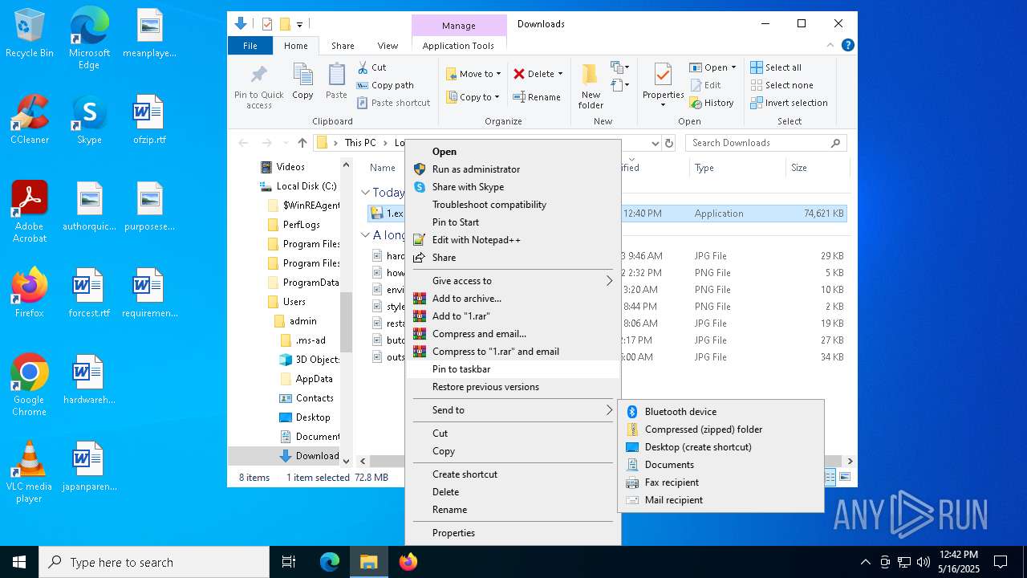The height and width of the screenshot is (578, 1027).
Task: Open Adobe Acrobat desktop shortcut
Action: (x=30, y=212)
